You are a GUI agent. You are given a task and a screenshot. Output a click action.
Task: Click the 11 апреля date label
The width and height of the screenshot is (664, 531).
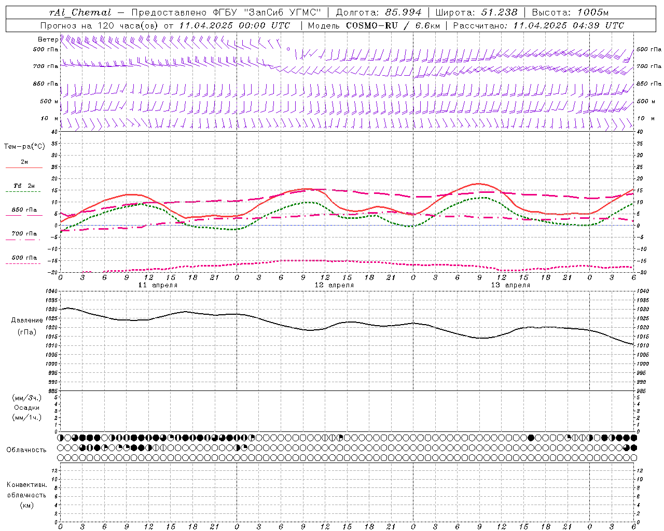tap(158, 285)
